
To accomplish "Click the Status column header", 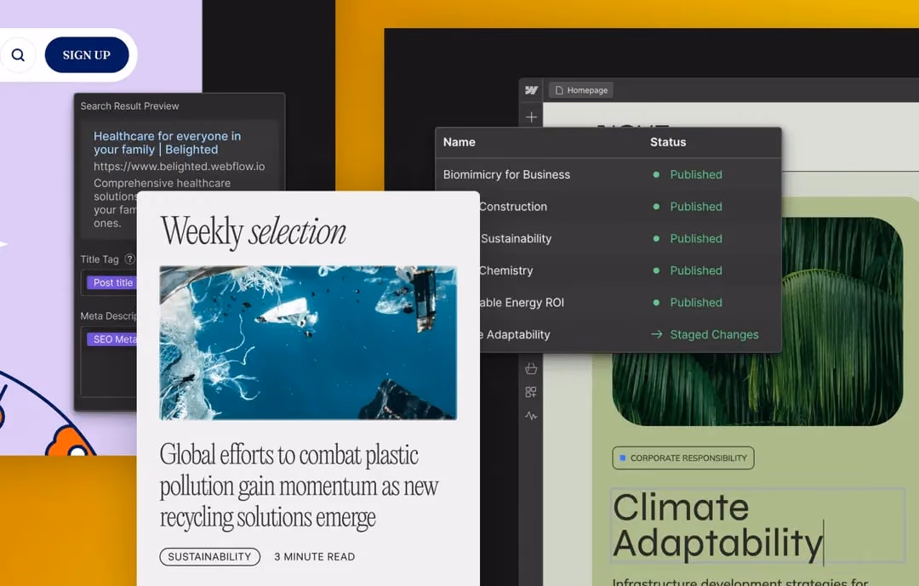I will pos(668,142).
